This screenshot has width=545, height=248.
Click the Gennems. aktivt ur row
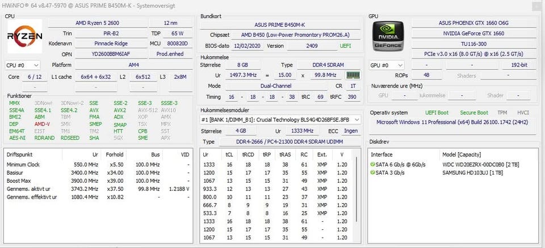click(x=98, y=189)
